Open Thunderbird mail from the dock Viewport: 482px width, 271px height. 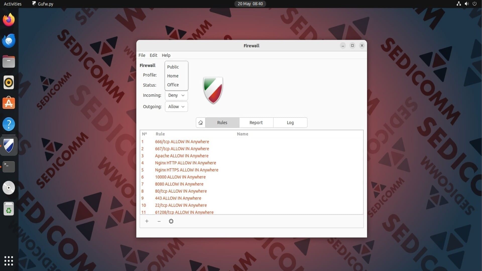9,41
